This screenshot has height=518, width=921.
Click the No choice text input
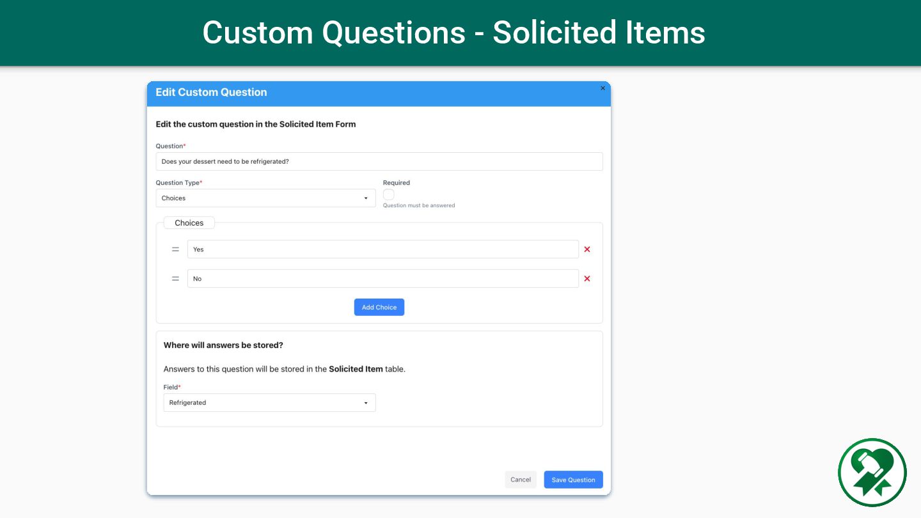(382, 279)
